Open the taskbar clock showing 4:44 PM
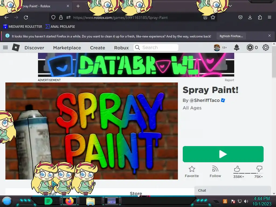The image size is (276, 207). coord(262,201)
